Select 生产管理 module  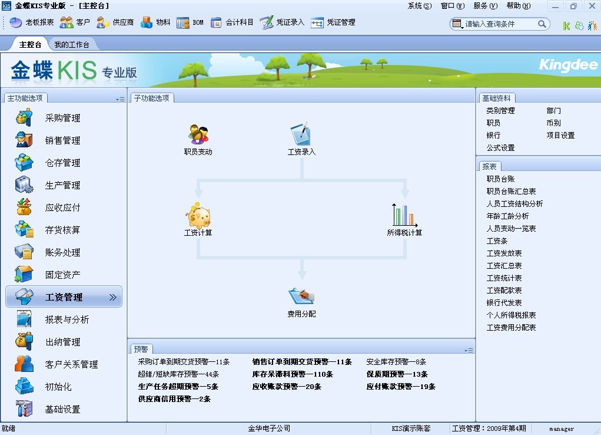pyautogui.click(x=64, y=185)
